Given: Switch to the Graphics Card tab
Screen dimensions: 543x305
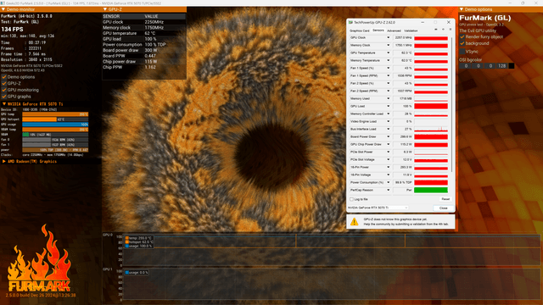Looking at the screenshot, I should tap(360, 30).
